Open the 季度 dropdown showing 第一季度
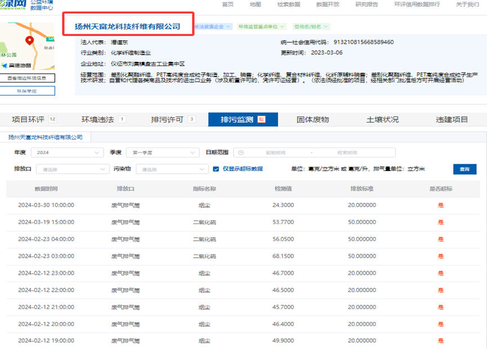Image resolution: width=487 pixels, height=349 pixels. (163, 153)
